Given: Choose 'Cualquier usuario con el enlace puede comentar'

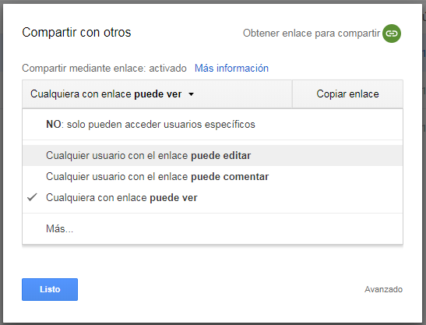Looking at the screenshot, I should coord(213,176).
